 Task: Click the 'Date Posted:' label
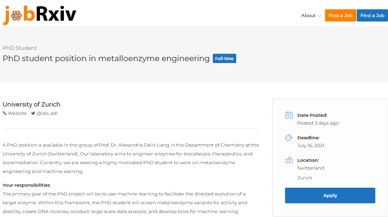click(312, 115)
